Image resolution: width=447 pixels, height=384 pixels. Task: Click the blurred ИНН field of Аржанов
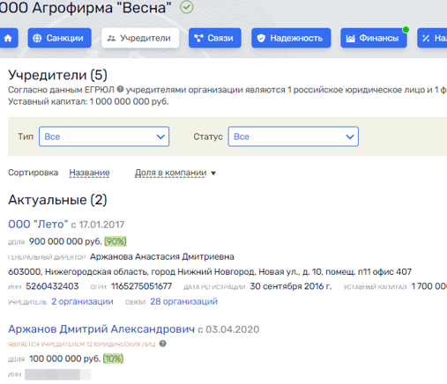click(x=57, y=374)
